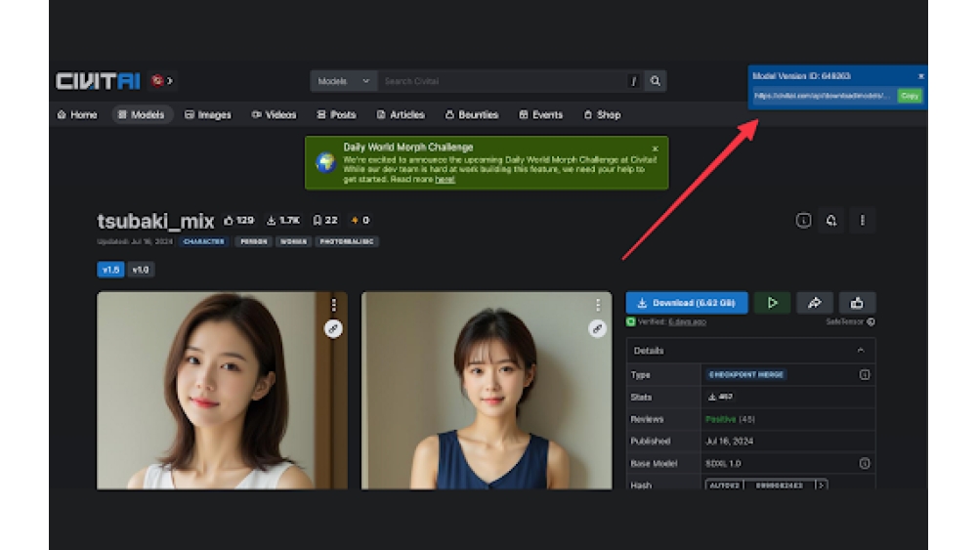Click the share arrow button
The image size is (977, 550).
pyautogui.click(x=815, y=303)
